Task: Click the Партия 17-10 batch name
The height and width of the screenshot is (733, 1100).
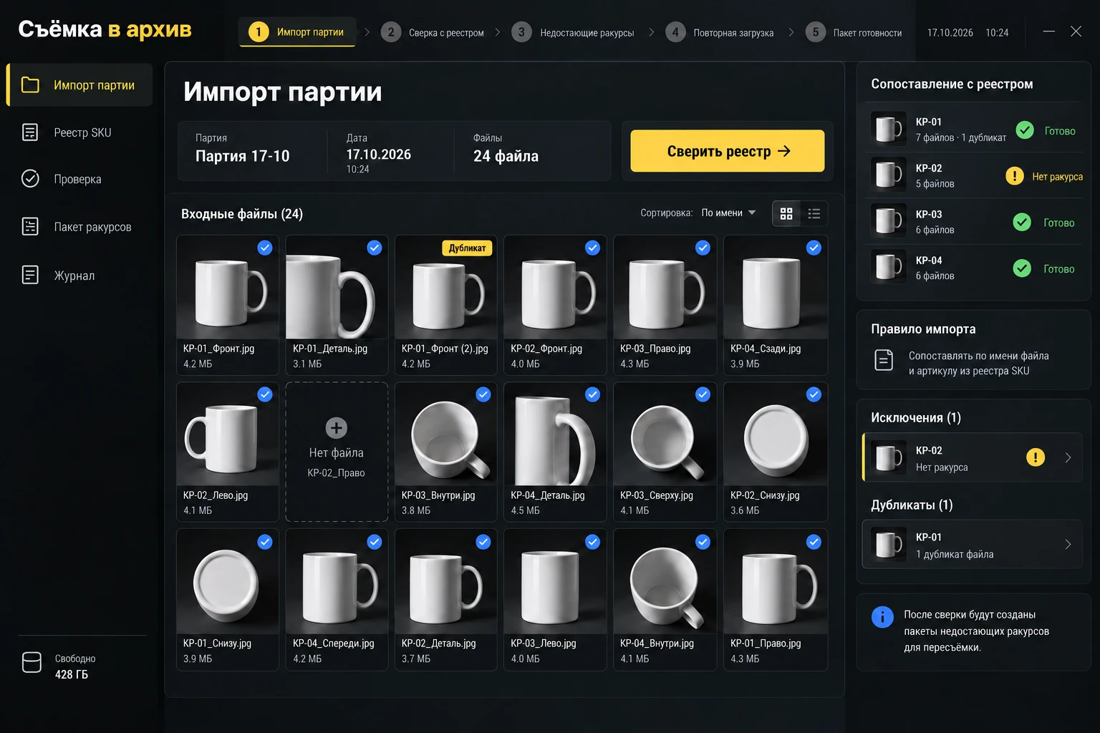Action: (242, 156)
